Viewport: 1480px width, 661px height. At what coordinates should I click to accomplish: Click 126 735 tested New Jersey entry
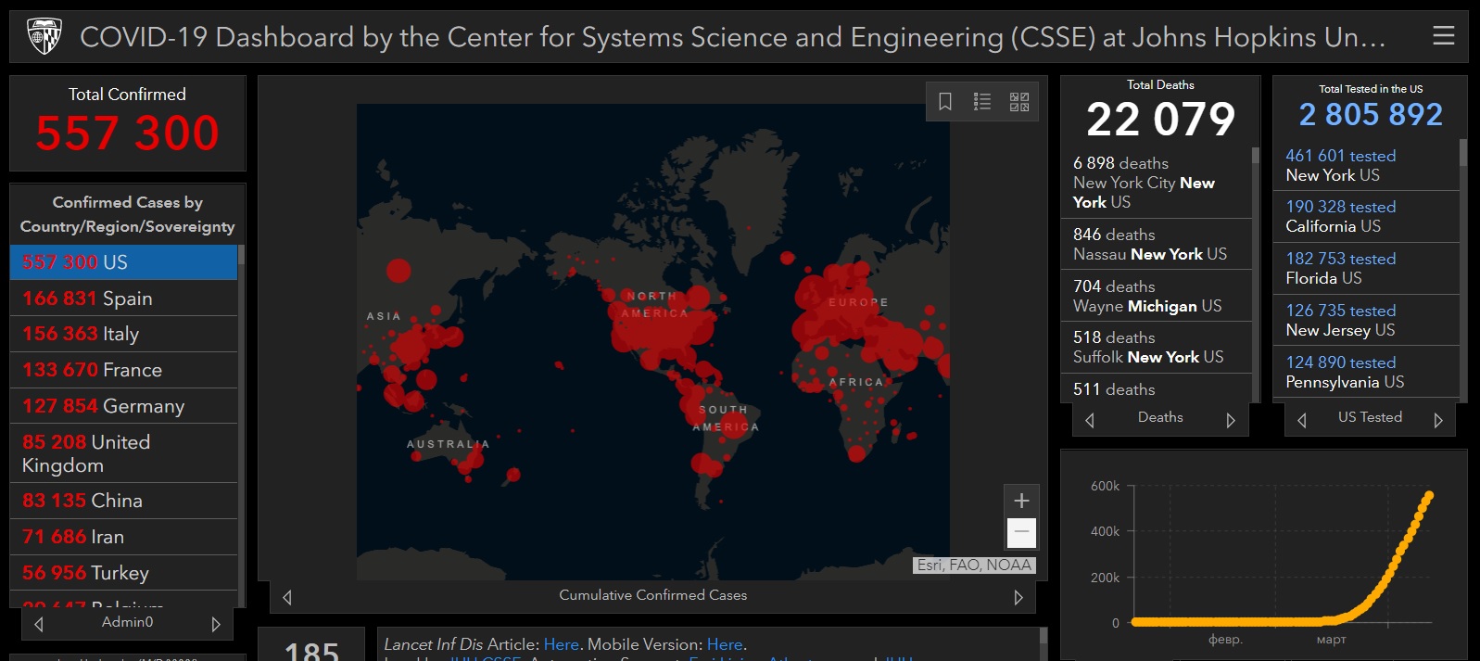coord(1366,320)
